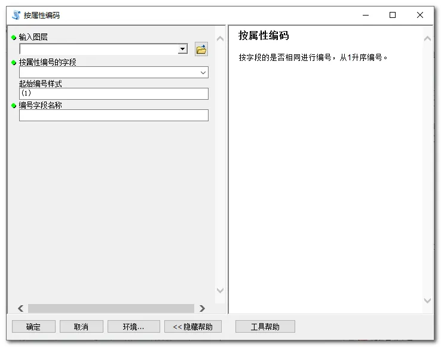Focus the 输入图层 combo box field
This screenshot has height=347, width=441.
[103, 49]
